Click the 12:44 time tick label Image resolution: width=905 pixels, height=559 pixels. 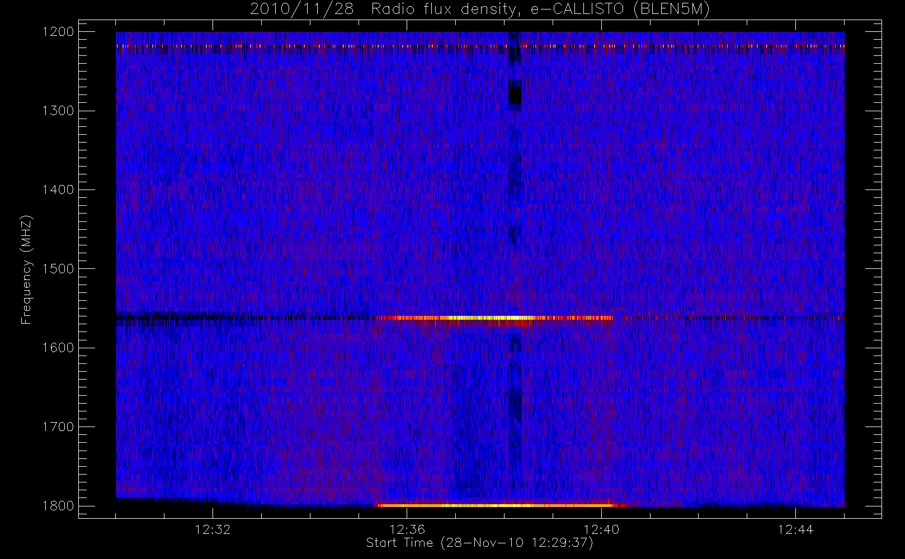(795, 529)
